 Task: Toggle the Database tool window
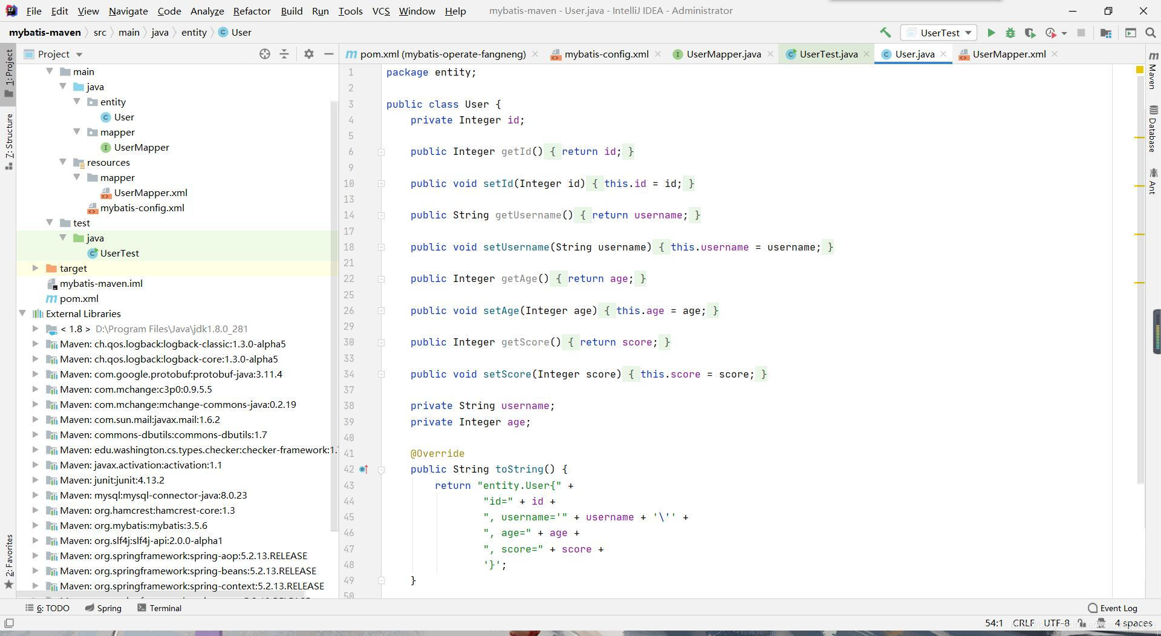point(1153,128)
